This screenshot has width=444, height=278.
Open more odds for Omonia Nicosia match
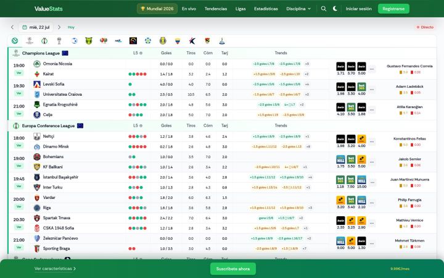pyautogui.click(x=372, y=69)
